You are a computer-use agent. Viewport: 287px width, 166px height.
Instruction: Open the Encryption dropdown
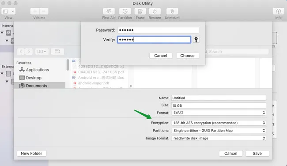[x=219, y=123]
